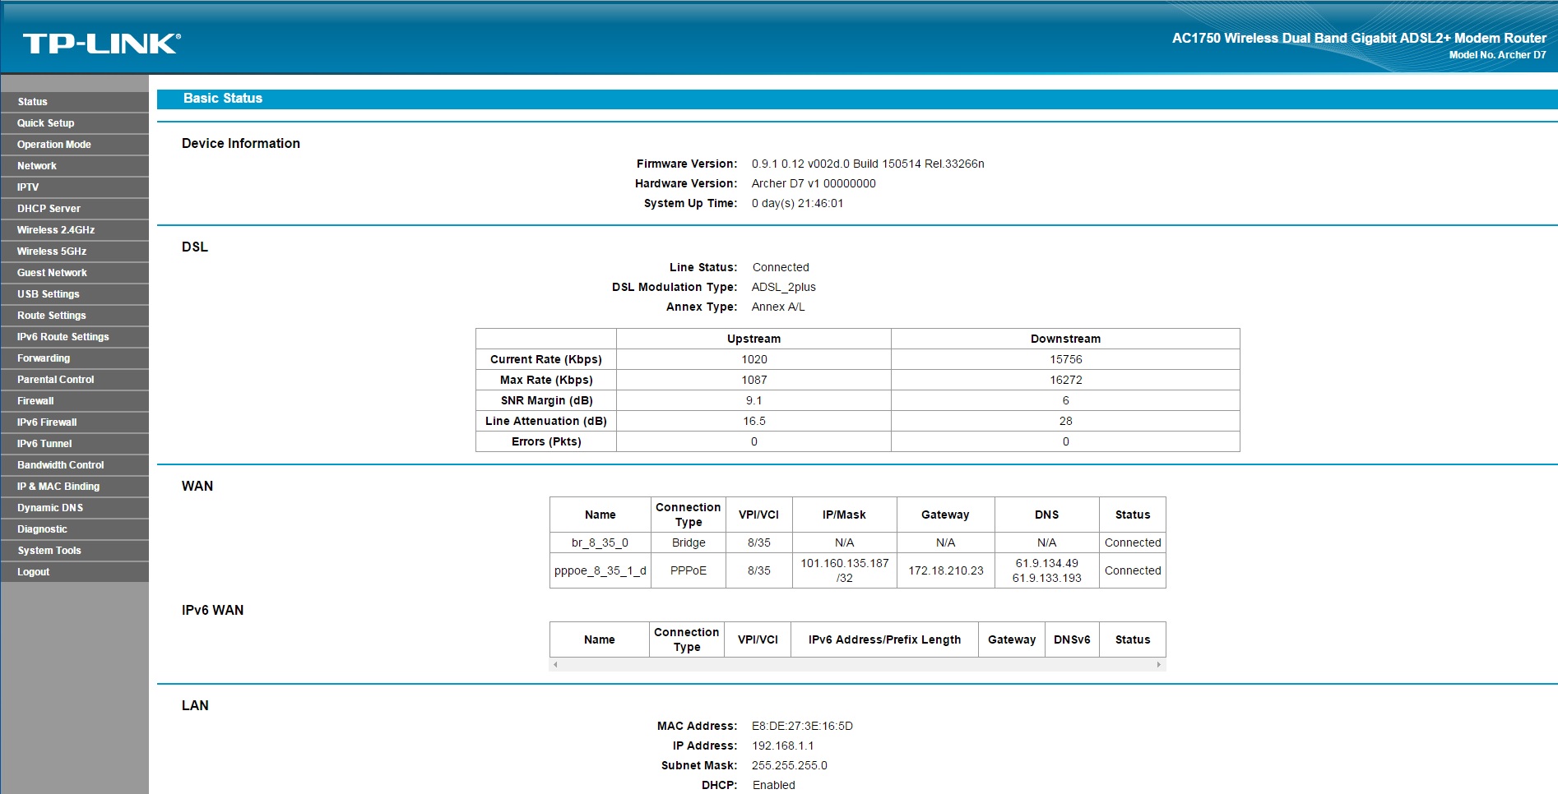Open IP & MAC Binding page
This screenshot has width=1558, height=794.
pyautogui.click(x=75, y=487)
